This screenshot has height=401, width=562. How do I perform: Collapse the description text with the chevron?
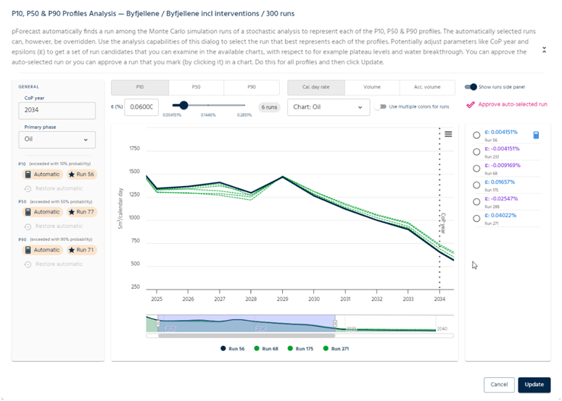coord(545,50)
